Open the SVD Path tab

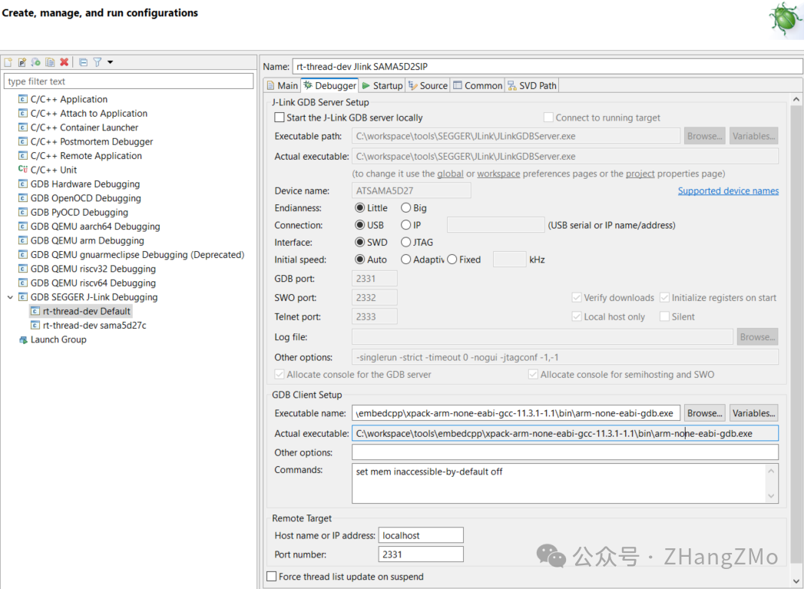click(x=532, y=85)
